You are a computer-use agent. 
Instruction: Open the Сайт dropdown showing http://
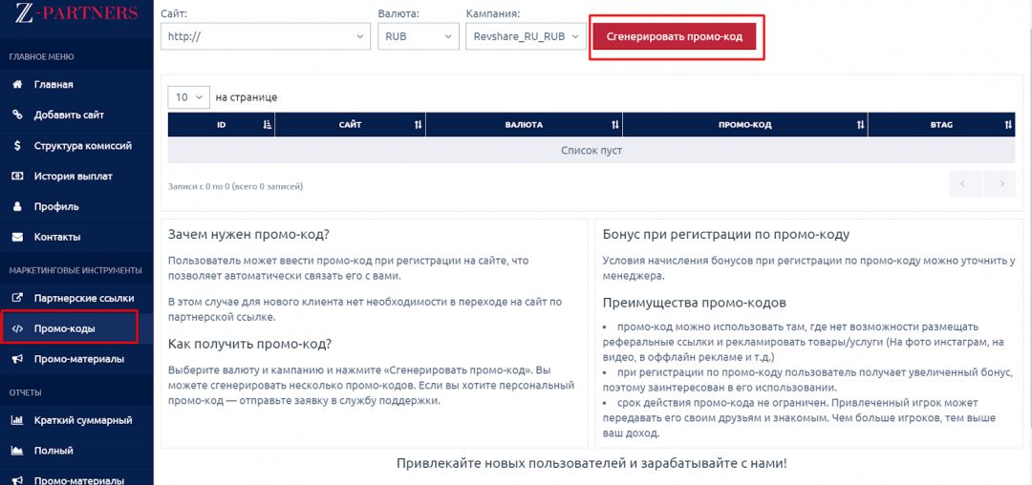click(x=266, y=37)
